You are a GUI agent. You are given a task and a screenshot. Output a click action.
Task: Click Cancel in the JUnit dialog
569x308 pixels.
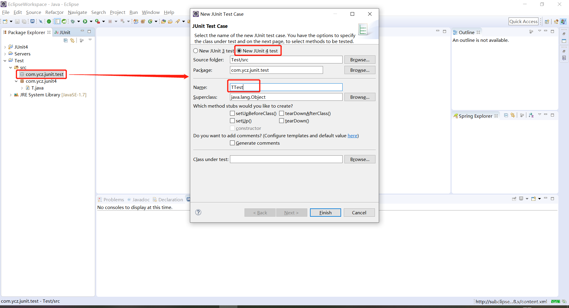coord(359,213)
